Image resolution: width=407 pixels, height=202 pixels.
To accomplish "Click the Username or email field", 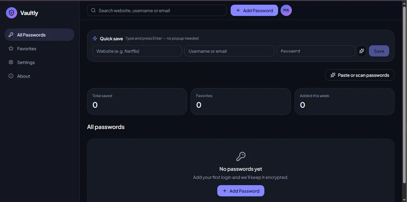I will [x=229, y=51].
